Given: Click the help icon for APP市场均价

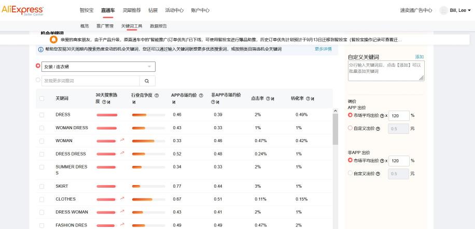Looking at the screenshot, I should point(201,96).
